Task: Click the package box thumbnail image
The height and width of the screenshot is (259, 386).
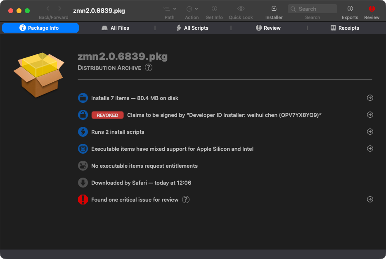Action: (39, 75)
